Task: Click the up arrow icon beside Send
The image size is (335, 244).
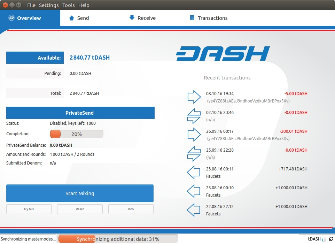Action: pyautogui.click(x=72, y=18)
